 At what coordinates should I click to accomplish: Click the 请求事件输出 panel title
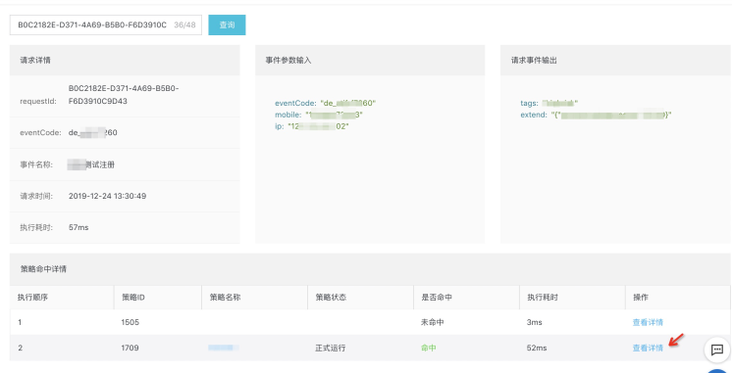point(534,60)
